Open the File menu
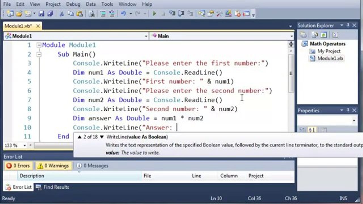This screenshot has width=363, height=204. coord(7,4)
